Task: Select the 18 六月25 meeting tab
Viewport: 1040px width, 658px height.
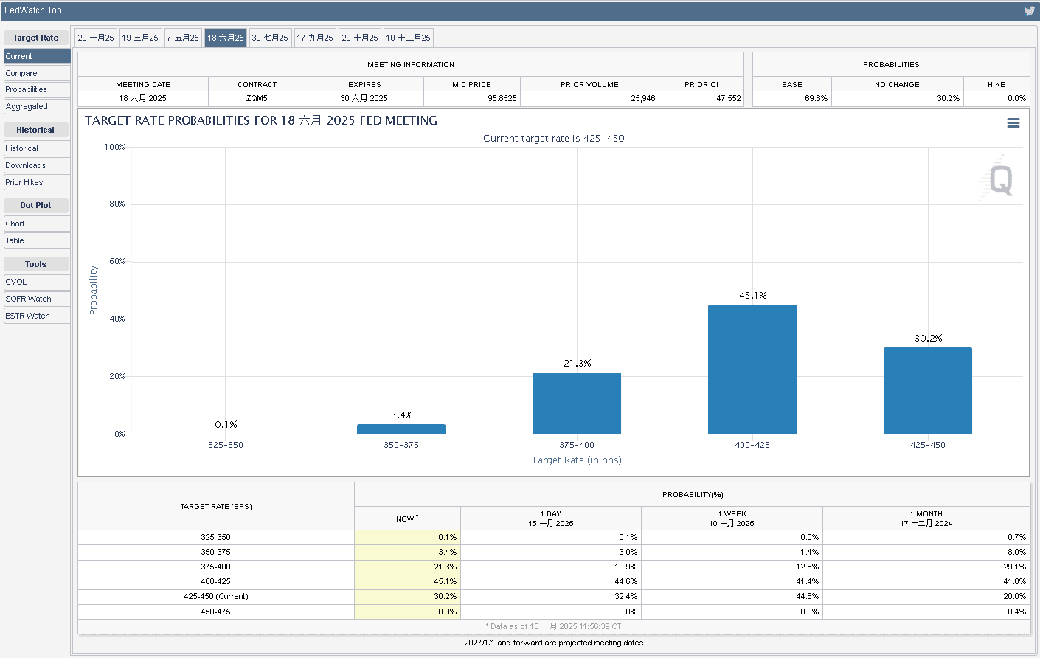Action: [226, 38]
